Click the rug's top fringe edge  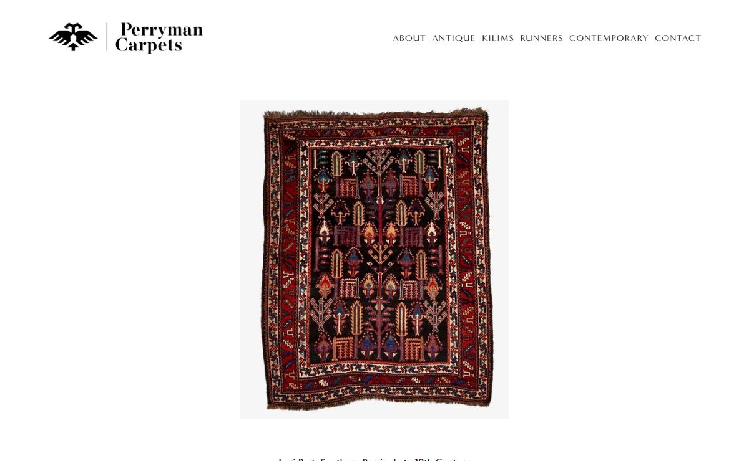pyautogui.click(x=375, y=113)
